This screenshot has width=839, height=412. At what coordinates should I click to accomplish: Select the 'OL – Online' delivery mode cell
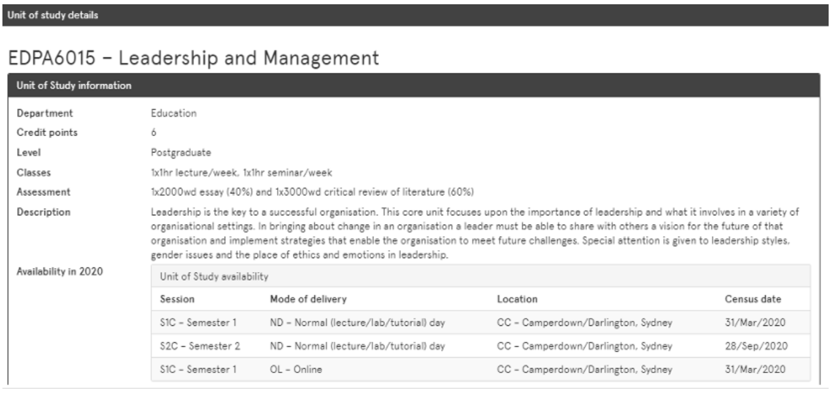pos(295,369)
